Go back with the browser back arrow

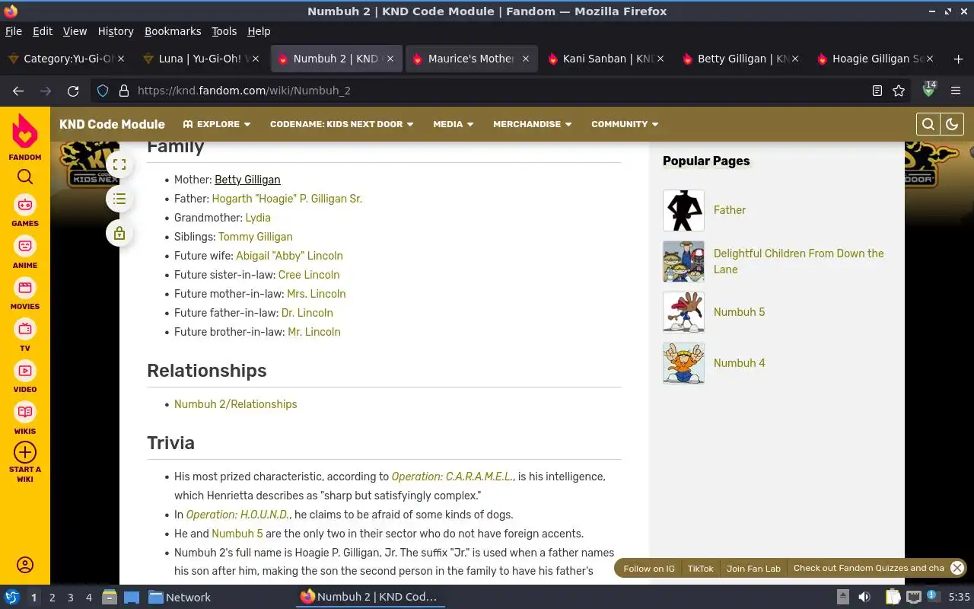pos(18,91)
